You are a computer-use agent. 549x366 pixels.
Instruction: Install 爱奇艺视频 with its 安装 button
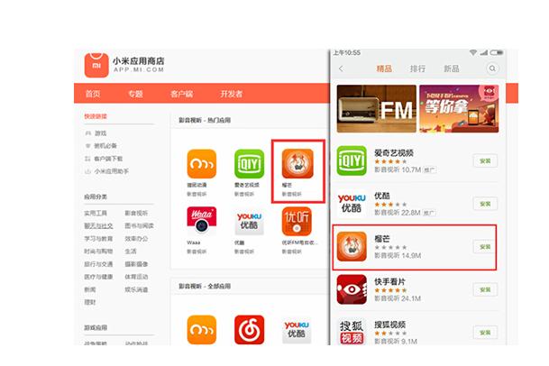(485, 160)
